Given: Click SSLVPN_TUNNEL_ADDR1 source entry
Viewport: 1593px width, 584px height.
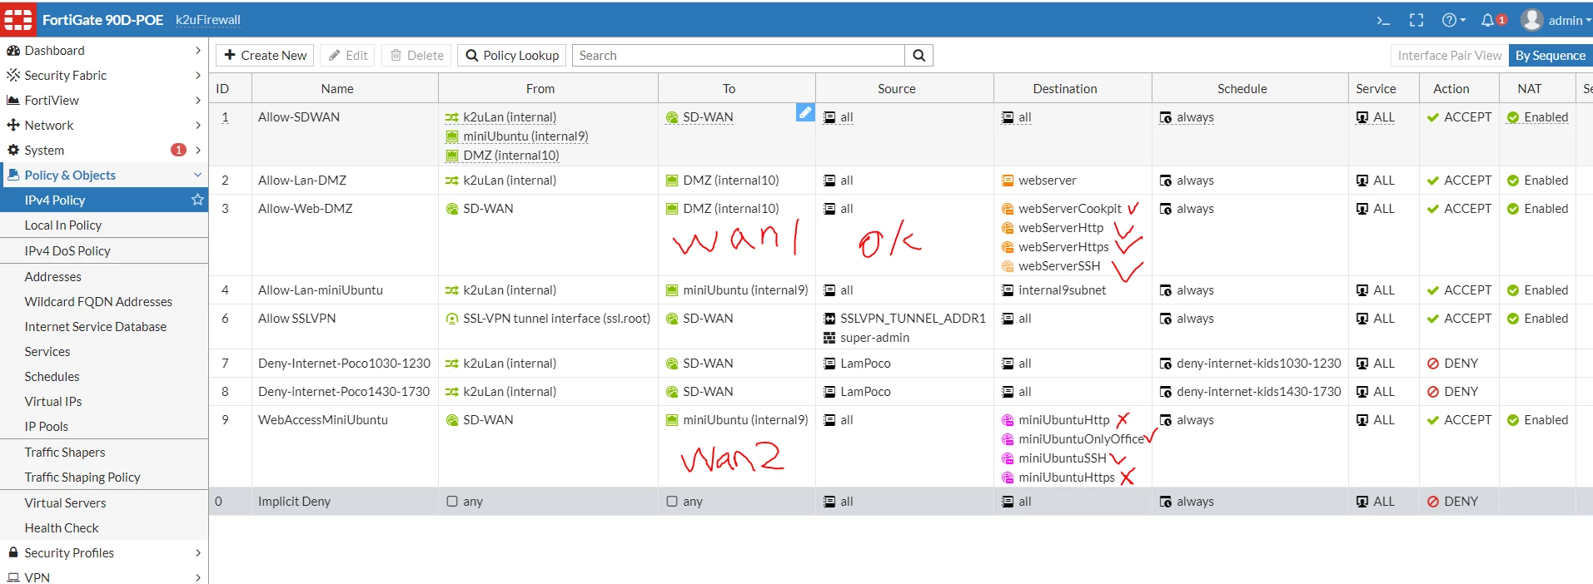Looking at the screenshot, I should [x=913, y=319].
